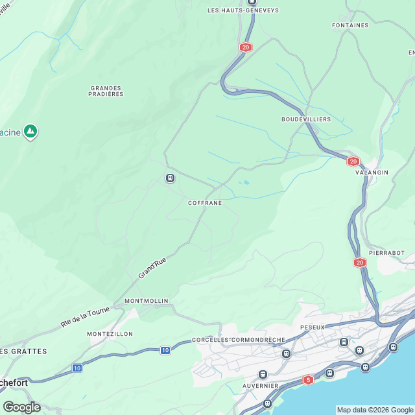Screen dimensions: 415x415
Task: Click the Route 20 shield near Les Hauts-Geneveys
Action: (246, 47)
